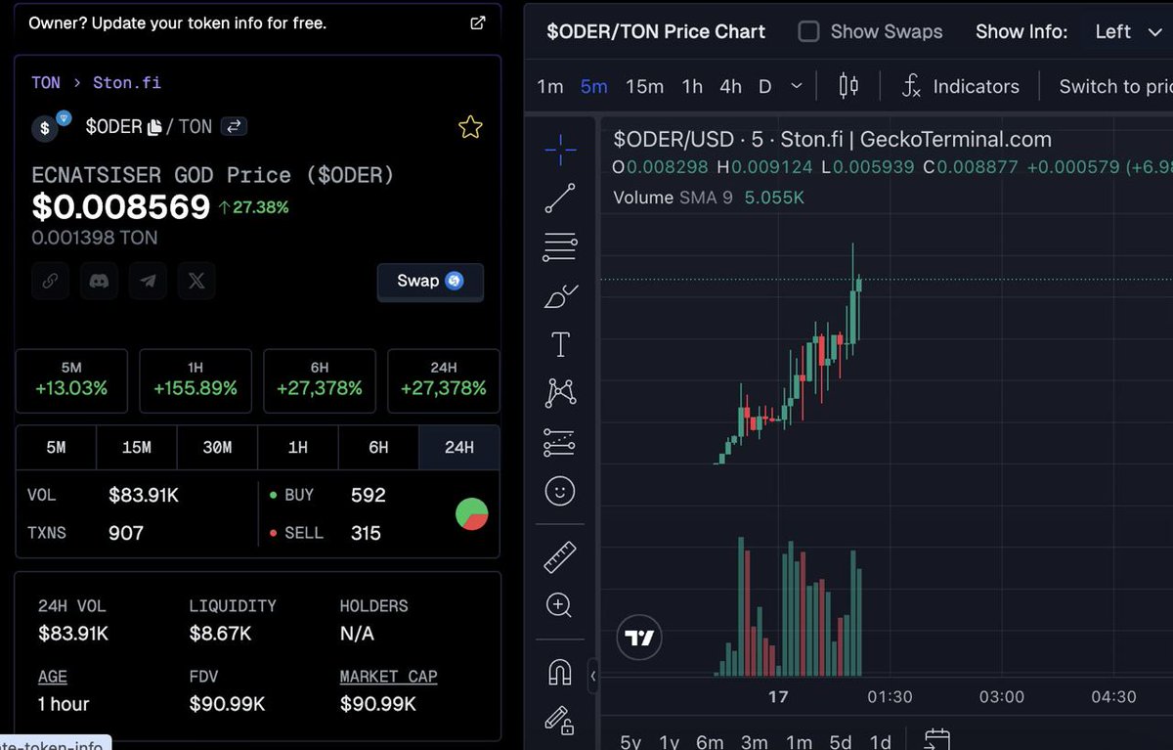Set chart interval to 1m
Image resolution: width=1173 pixels, height=750 pixels.
point(550,86)
